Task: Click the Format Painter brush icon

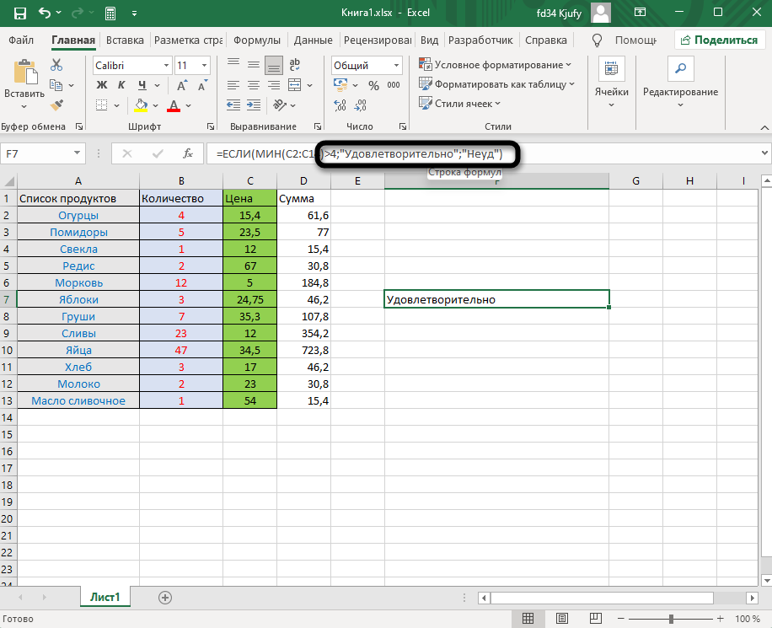Action: coord(56,105)
